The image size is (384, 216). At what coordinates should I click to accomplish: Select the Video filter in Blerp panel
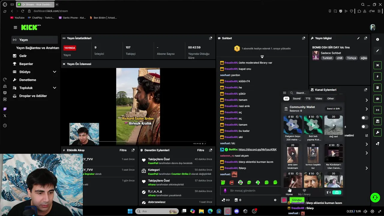(x=319, y=98)
